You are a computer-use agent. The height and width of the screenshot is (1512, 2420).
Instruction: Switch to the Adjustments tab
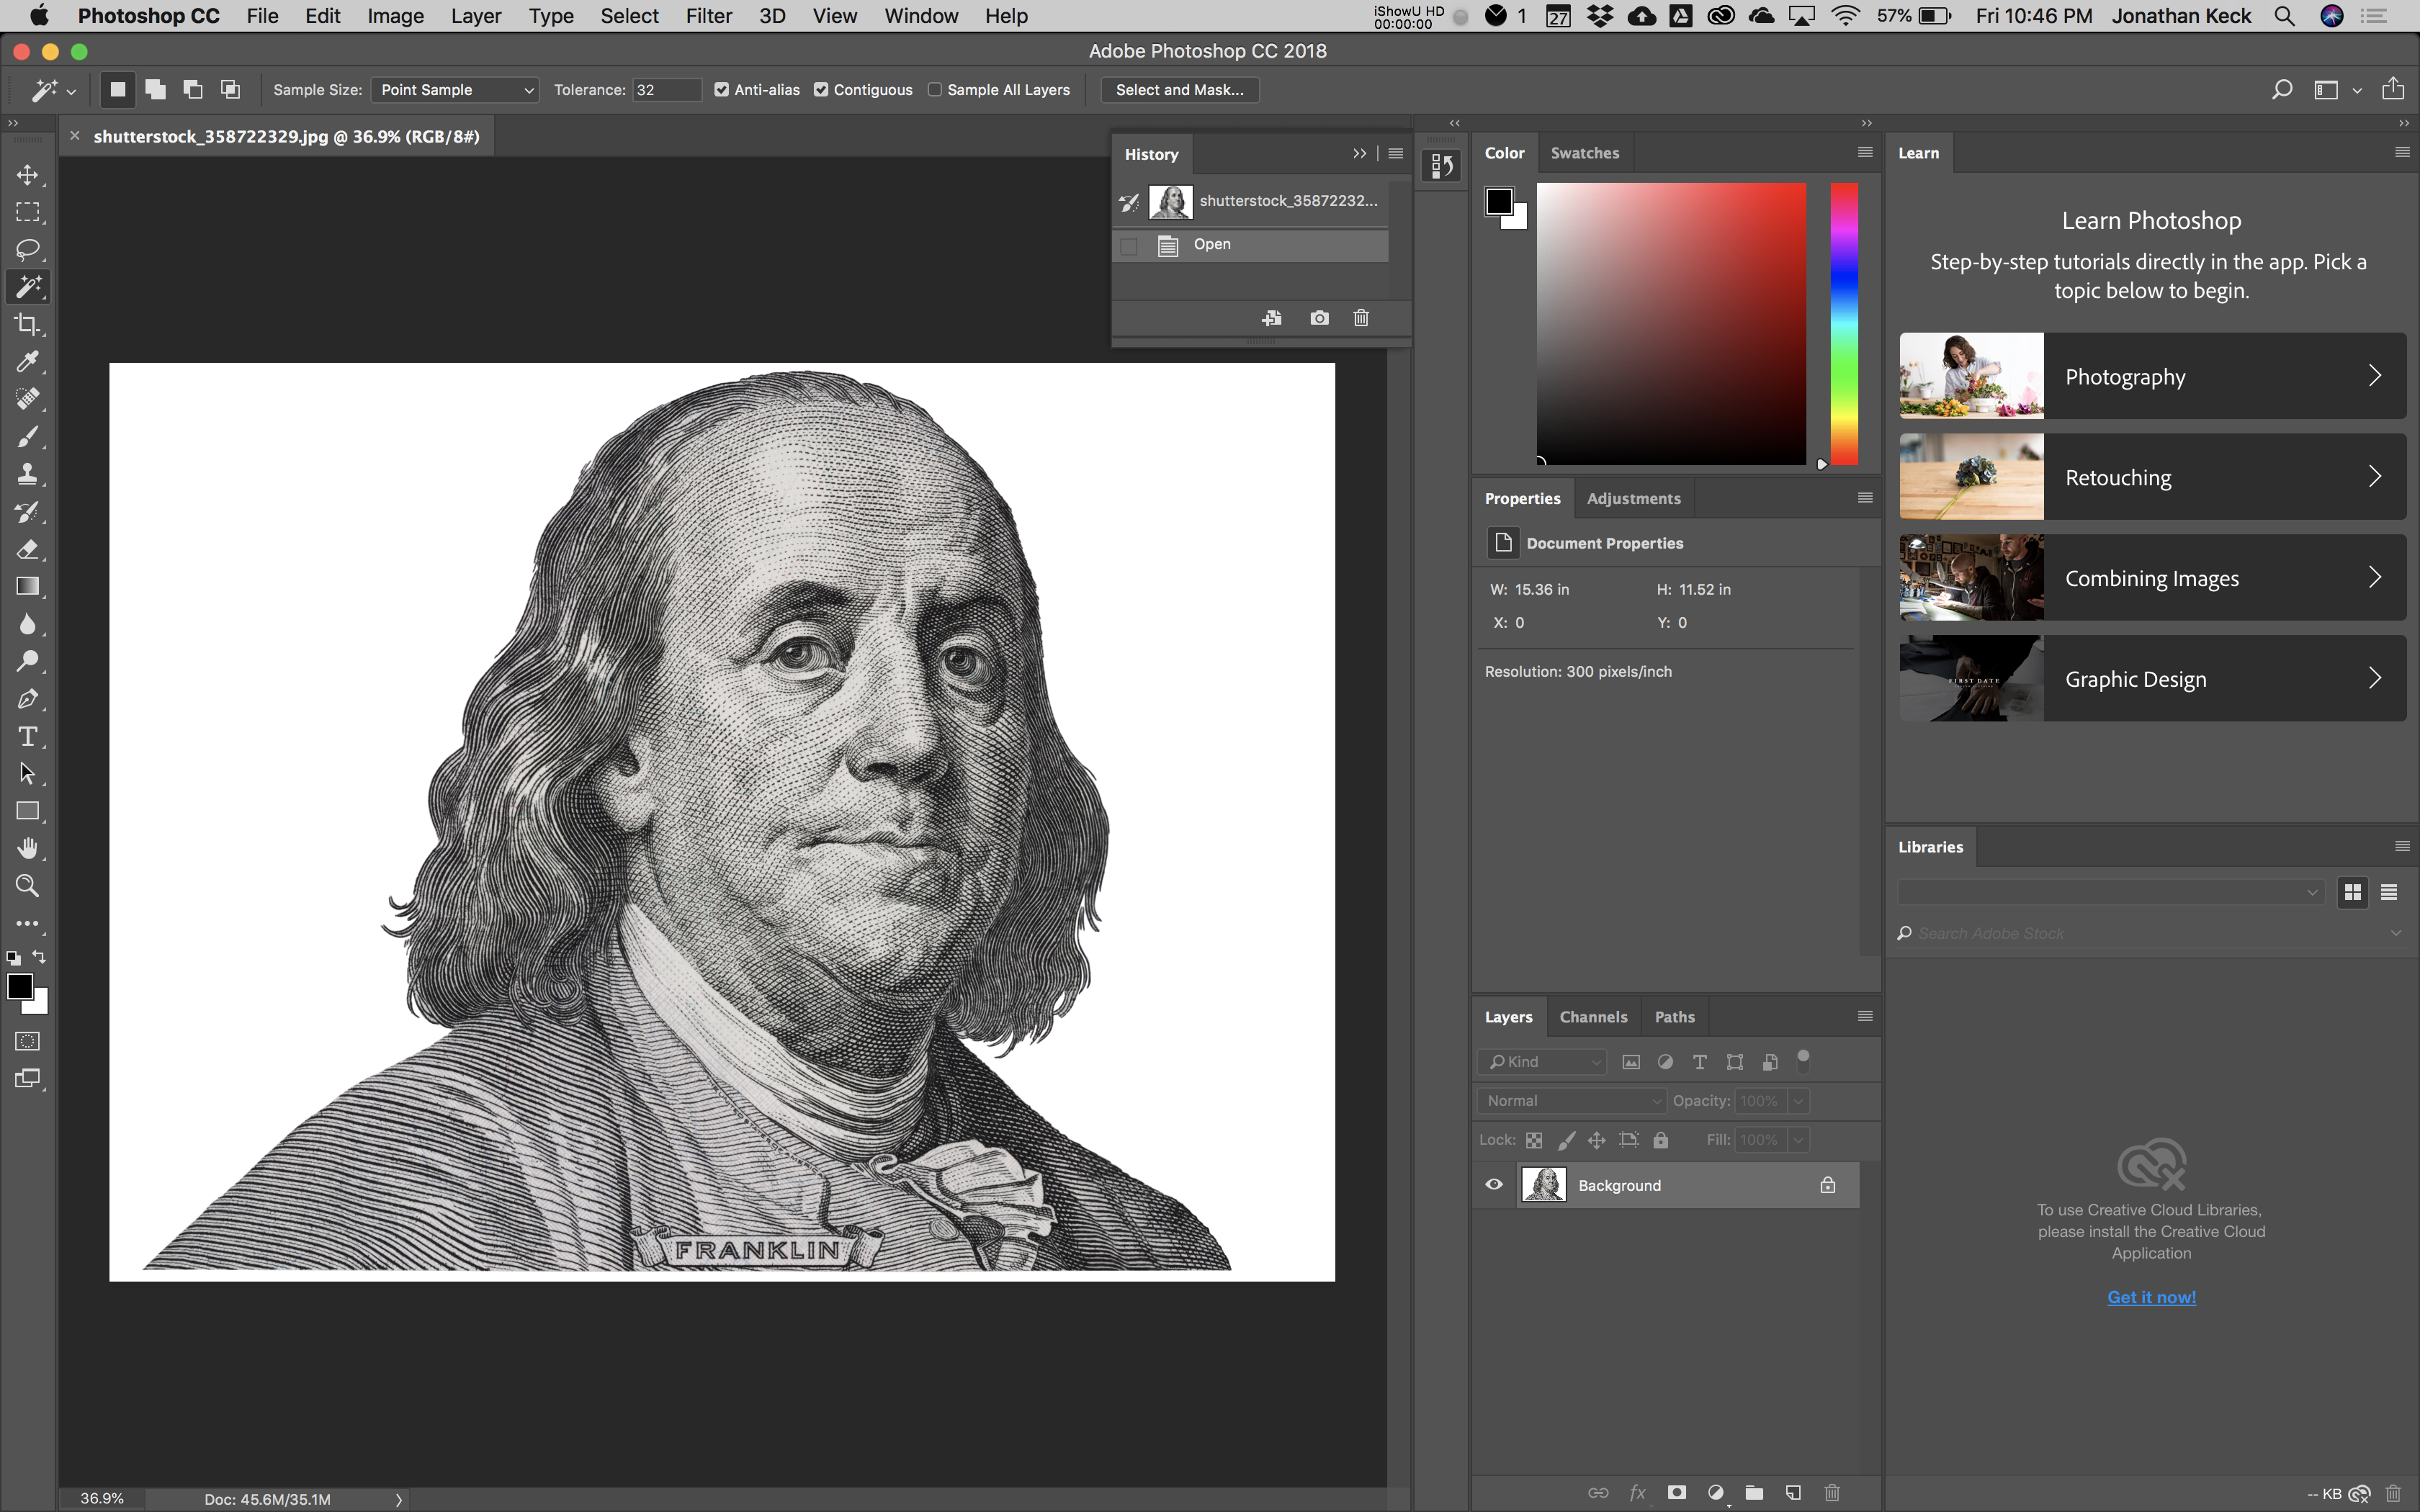[1633, 498]
